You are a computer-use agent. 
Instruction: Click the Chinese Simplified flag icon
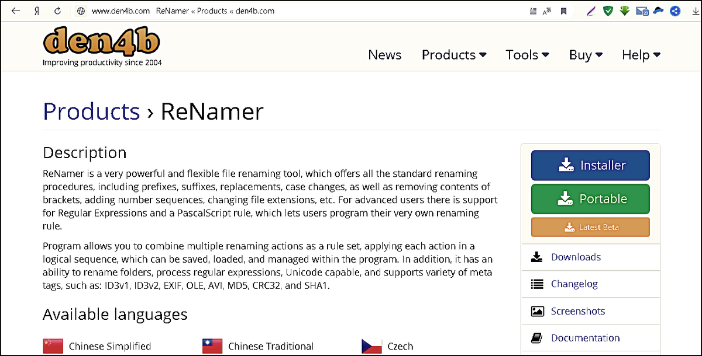(x=53, y=346)
